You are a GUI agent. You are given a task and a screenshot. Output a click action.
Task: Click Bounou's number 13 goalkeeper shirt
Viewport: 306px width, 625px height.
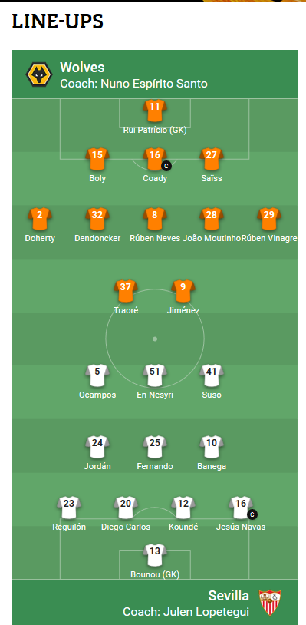[155, 555]
